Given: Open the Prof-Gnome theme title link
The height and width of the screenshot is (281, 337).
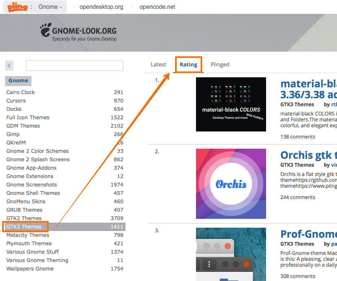Looking at the screenshot, I should (x=308, y=234).
